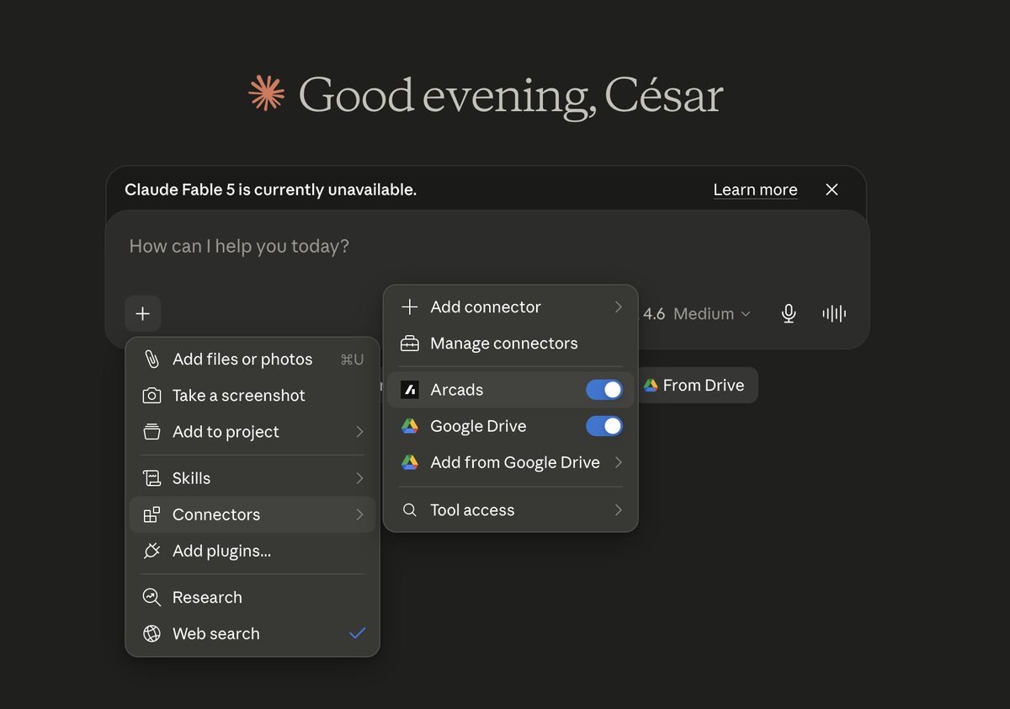Expand the Connectors submenu chevron
The width and height of the screenshot is (1010, 709).
(x=359, y=514)
